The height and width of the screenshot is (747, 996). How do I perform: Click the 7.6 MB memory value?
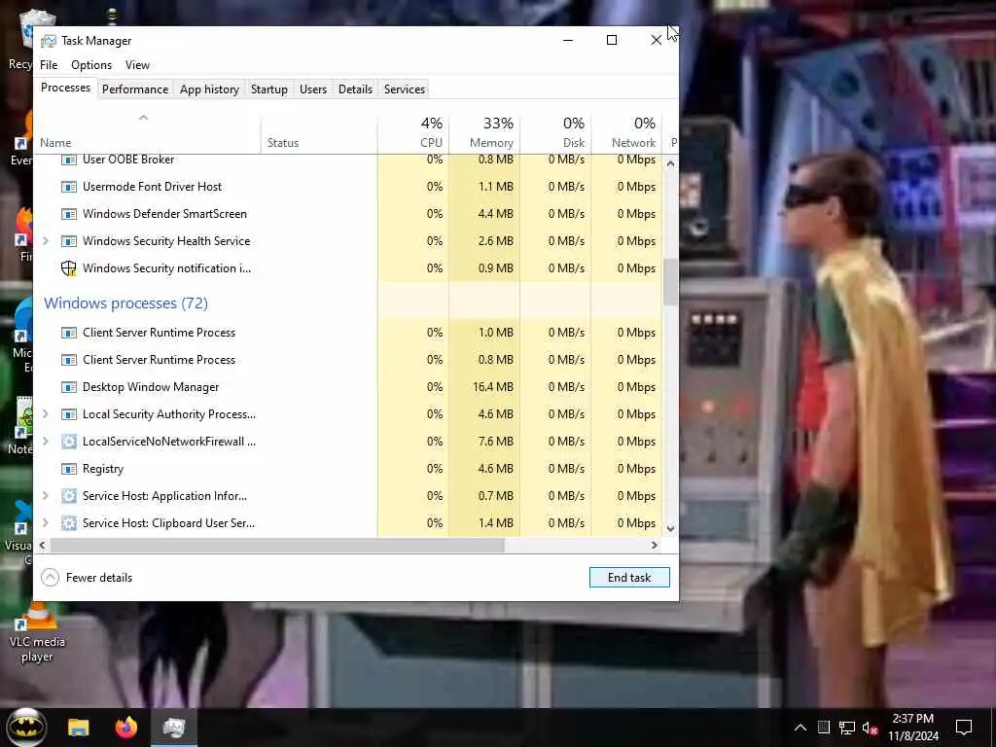tap(495, 442)
